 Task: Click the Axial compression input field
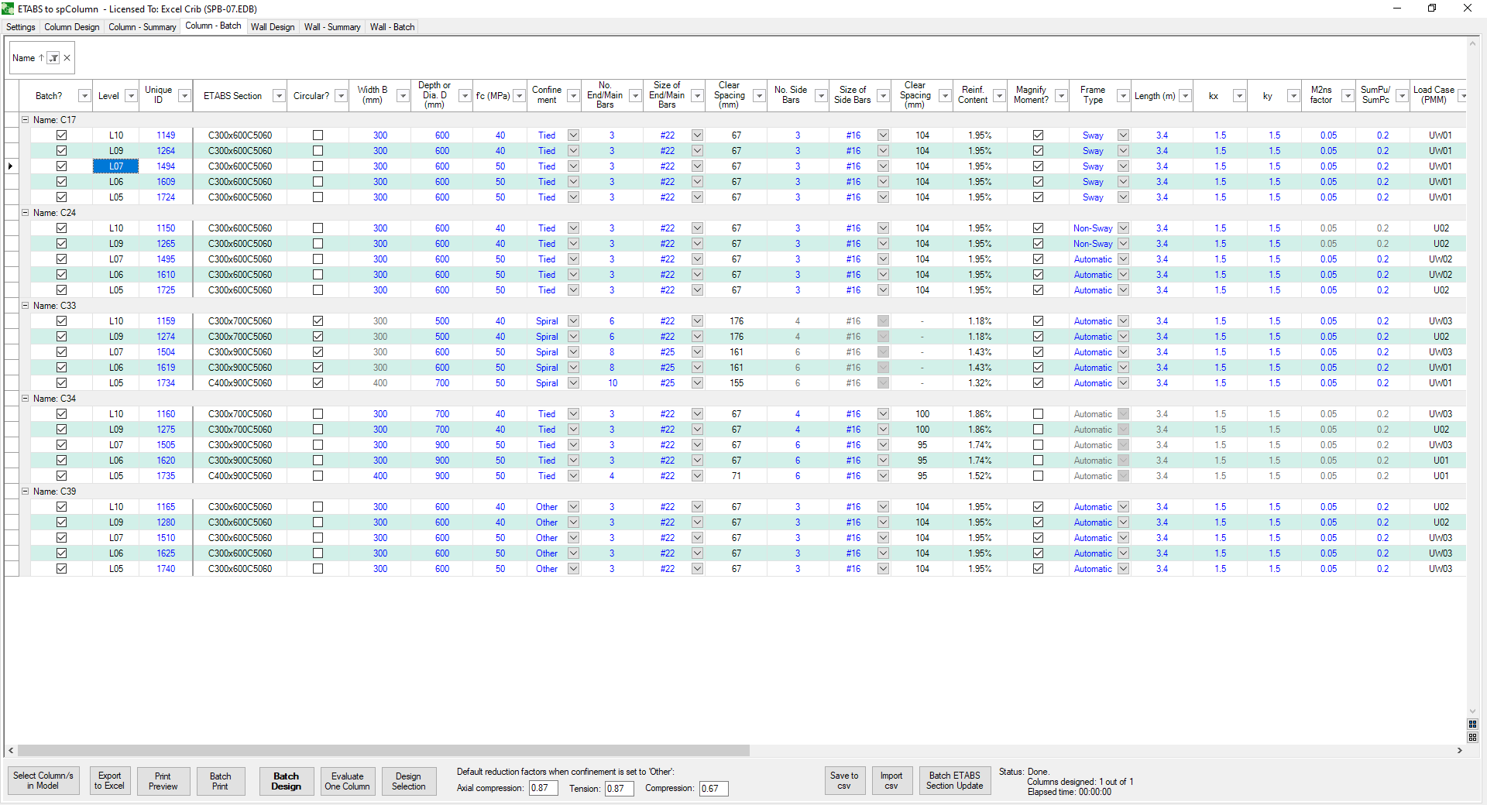pyautogui.click(x=543, y=789)
